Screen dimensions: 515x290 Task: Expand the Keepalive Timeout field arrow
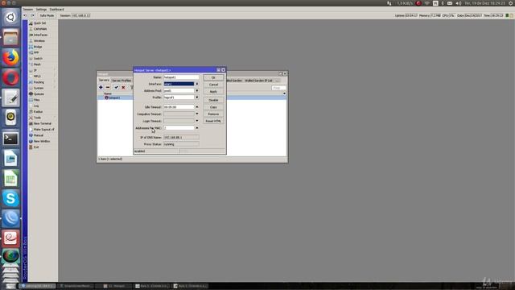tap(197, 114)
